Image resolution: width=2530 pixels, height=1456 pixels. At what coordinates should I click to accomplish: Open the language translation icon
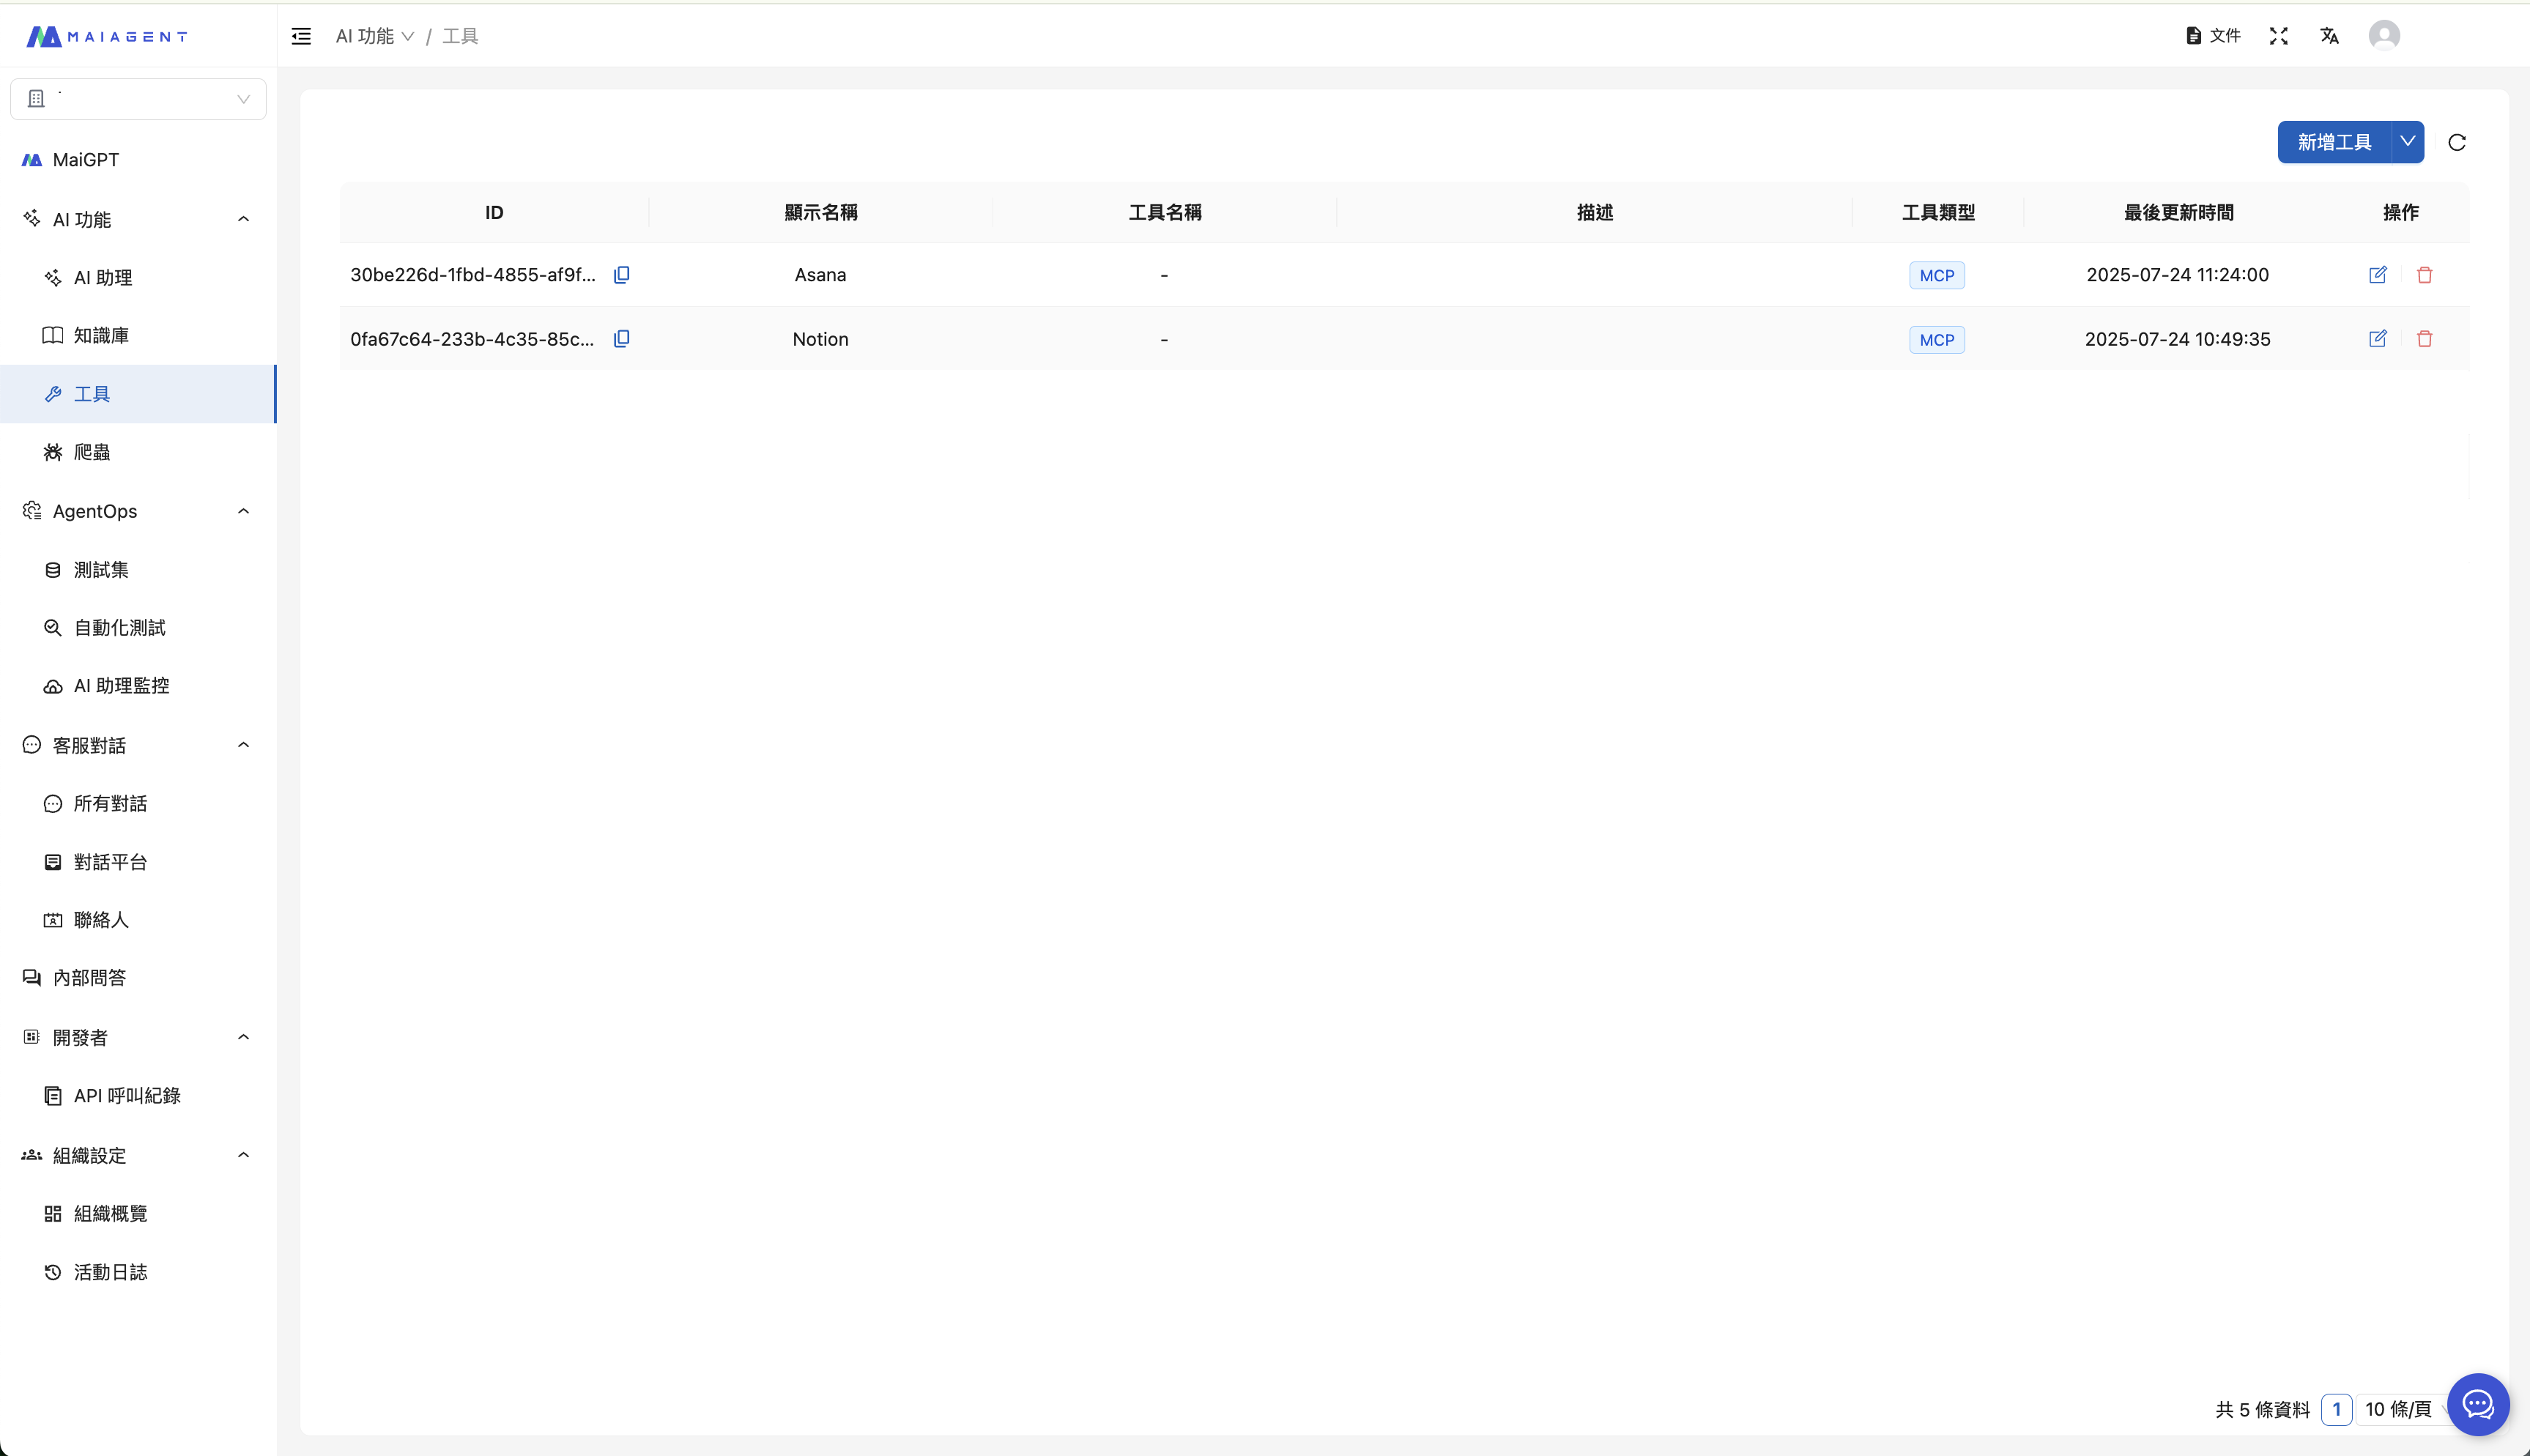(2329, 36)
